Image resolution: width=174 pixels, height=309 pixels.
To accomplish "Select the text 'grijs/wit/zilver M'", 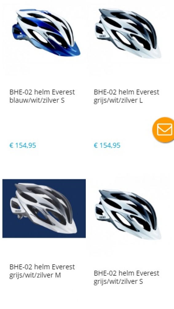I will [35, 275].
